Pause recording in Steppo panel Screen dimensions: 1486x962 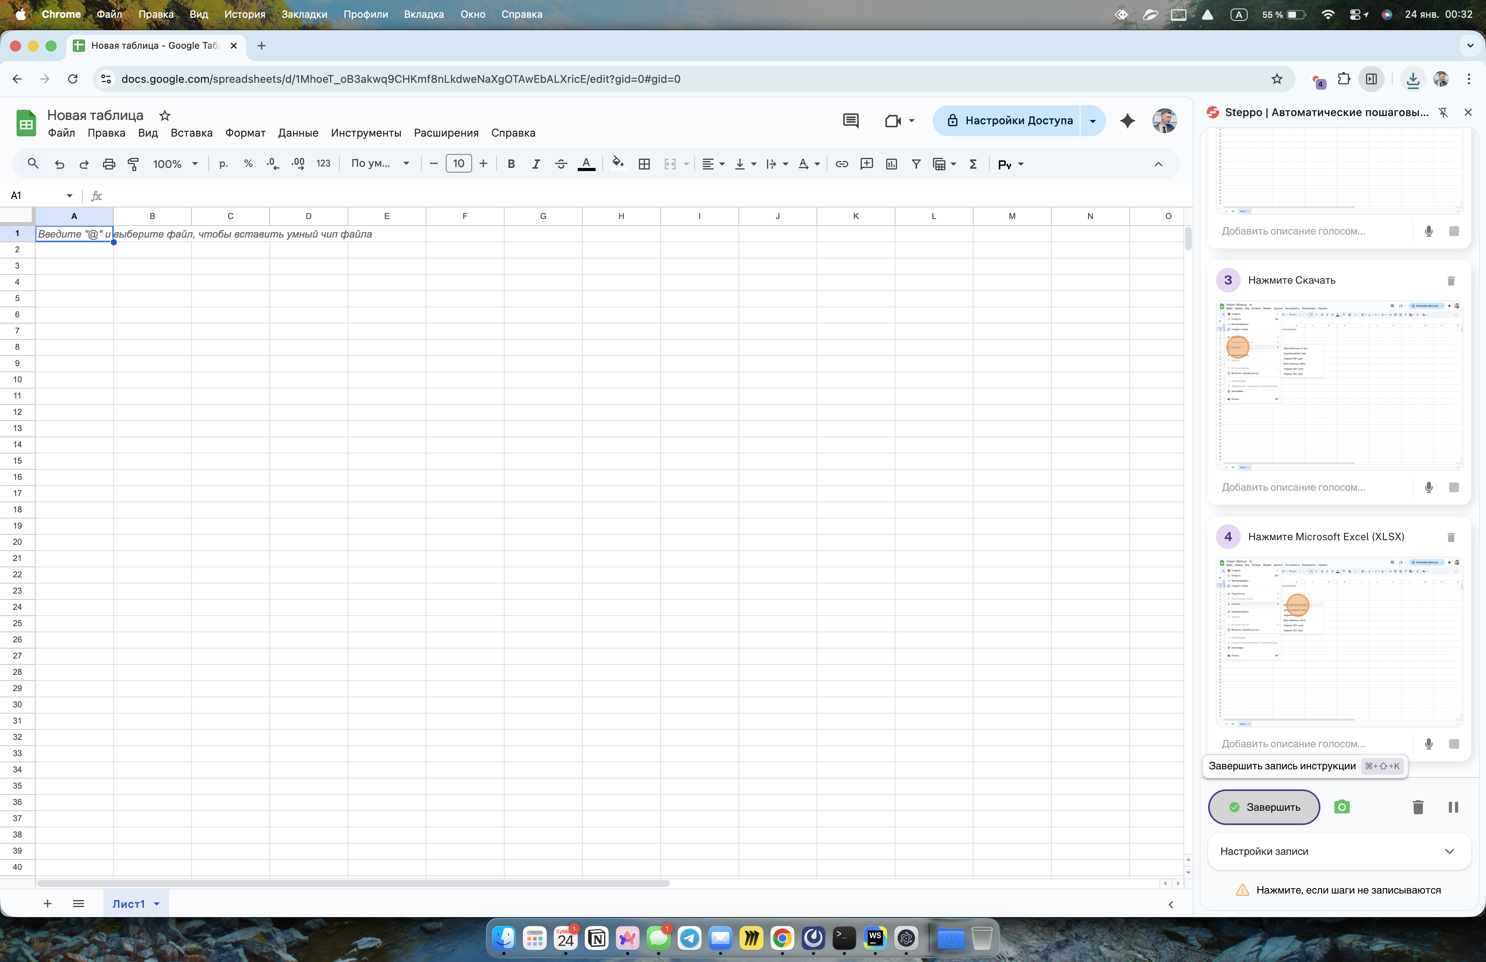1453,807
